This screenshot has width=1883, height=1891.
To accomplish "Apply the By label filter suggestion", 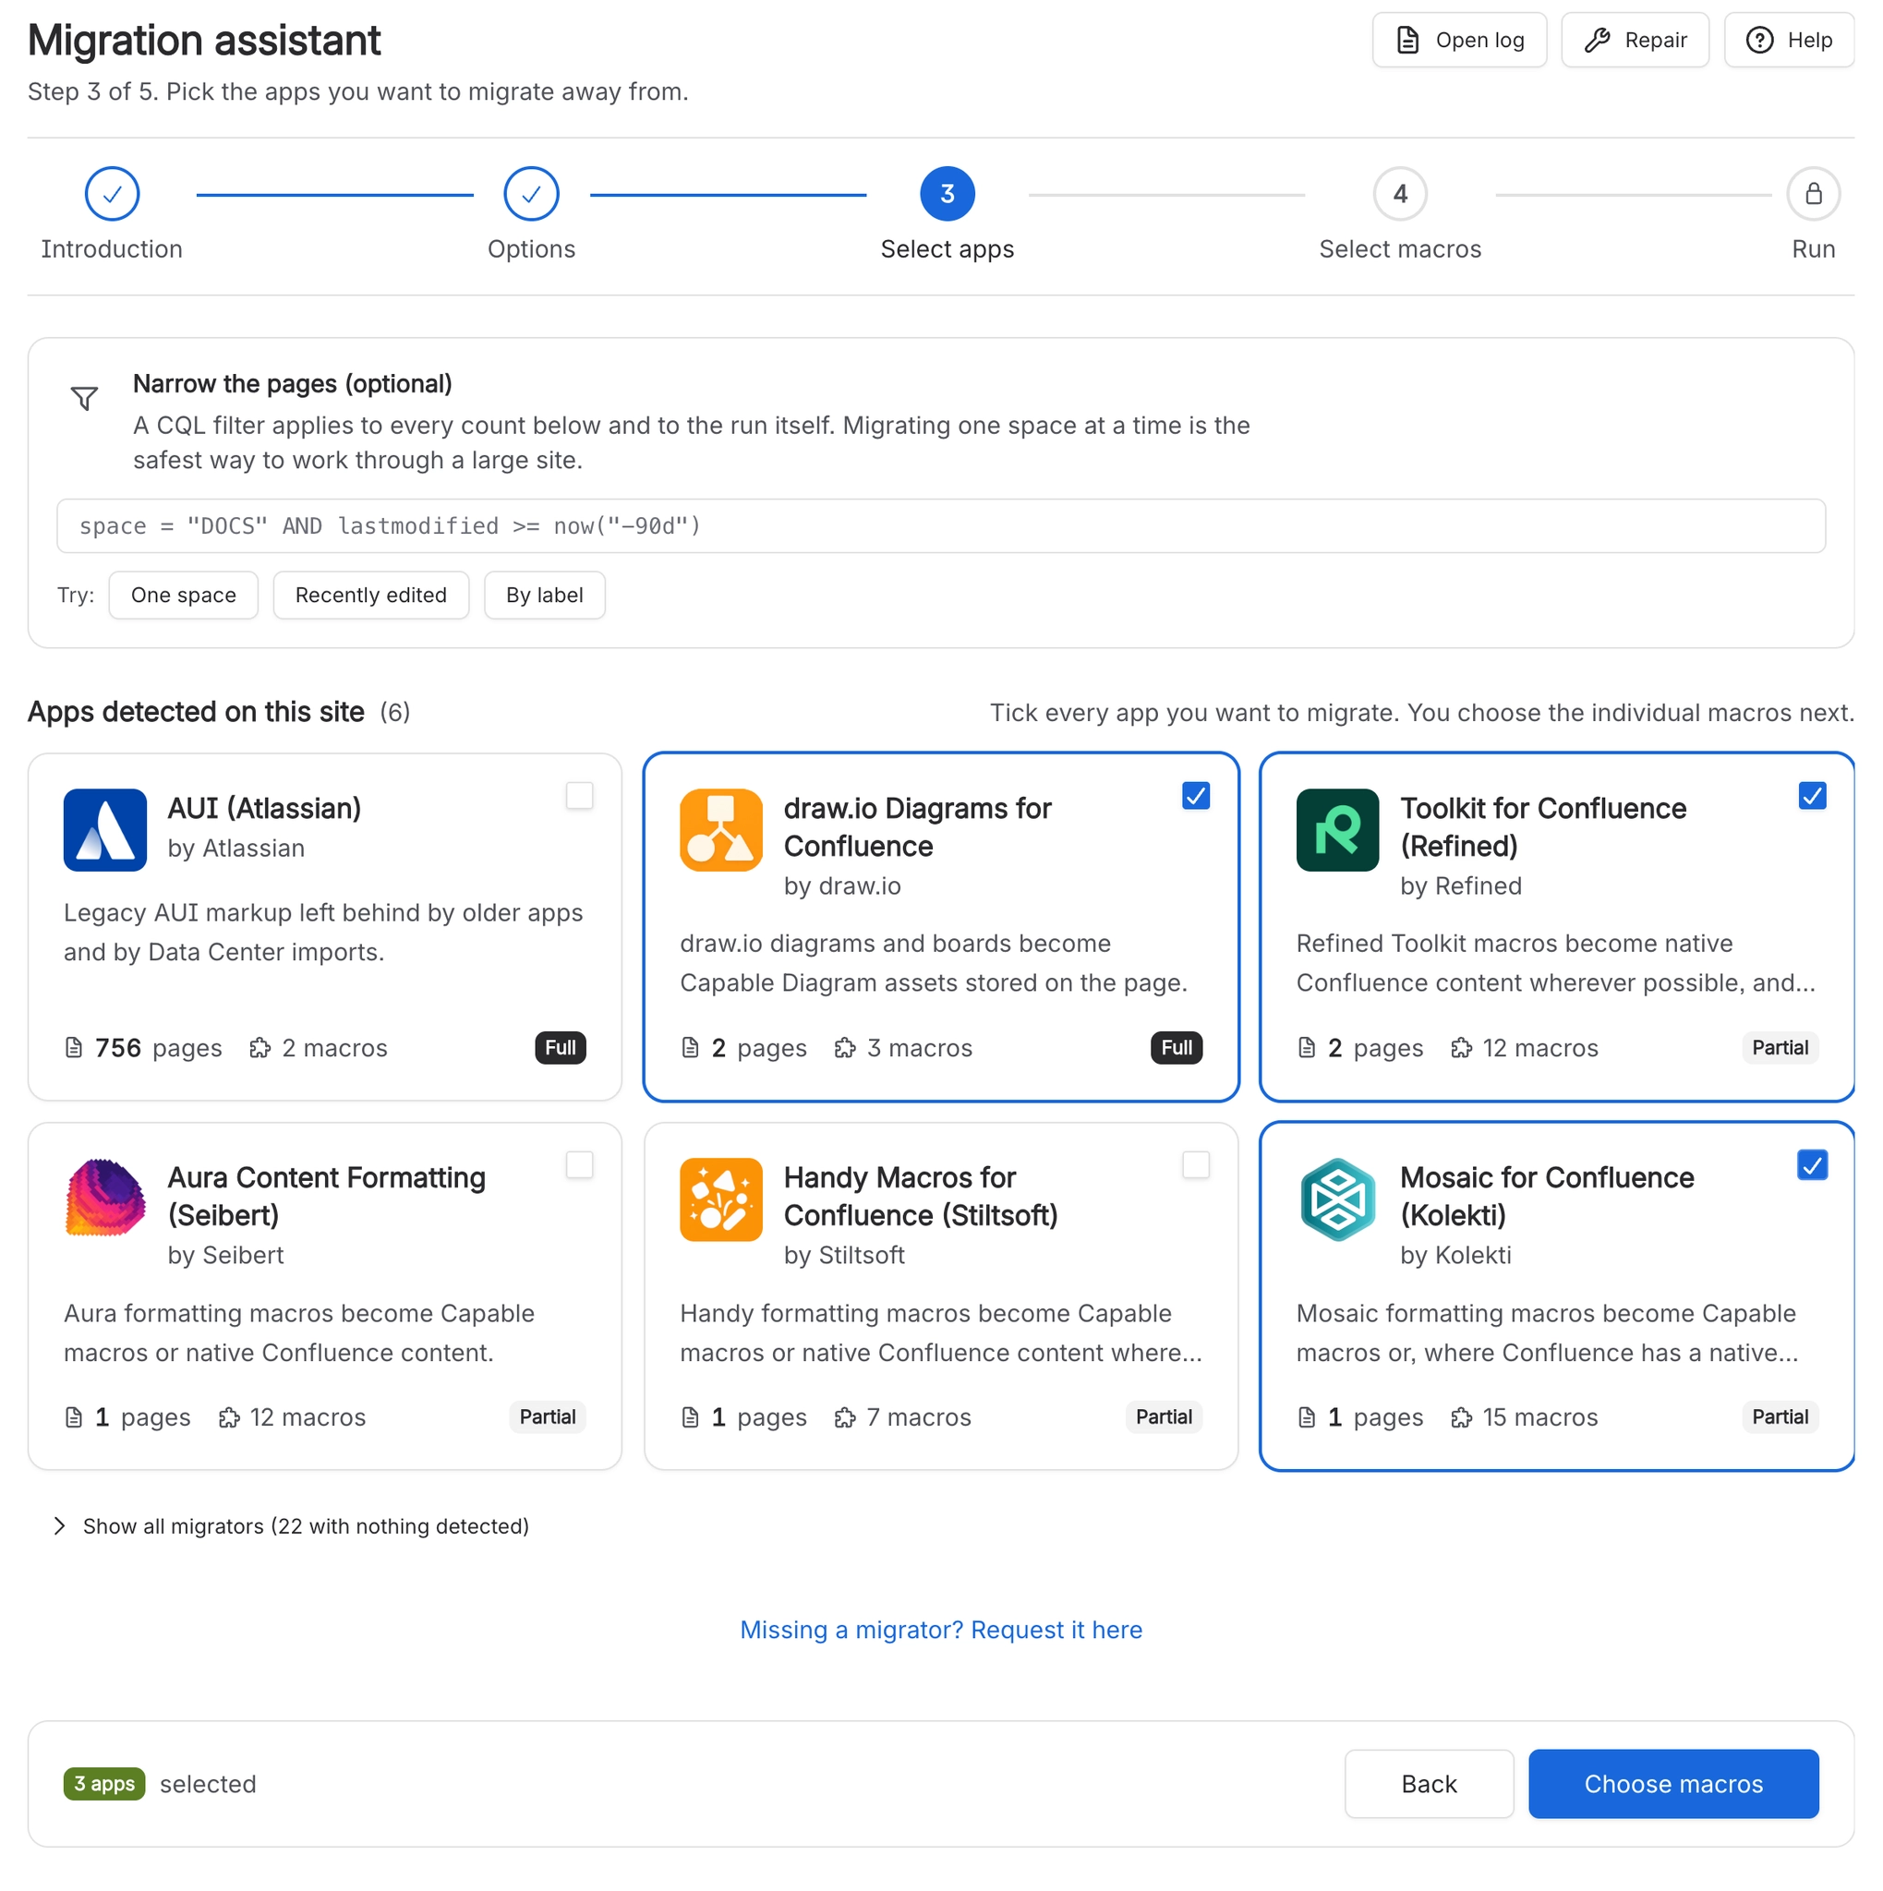I will (544, 596).
